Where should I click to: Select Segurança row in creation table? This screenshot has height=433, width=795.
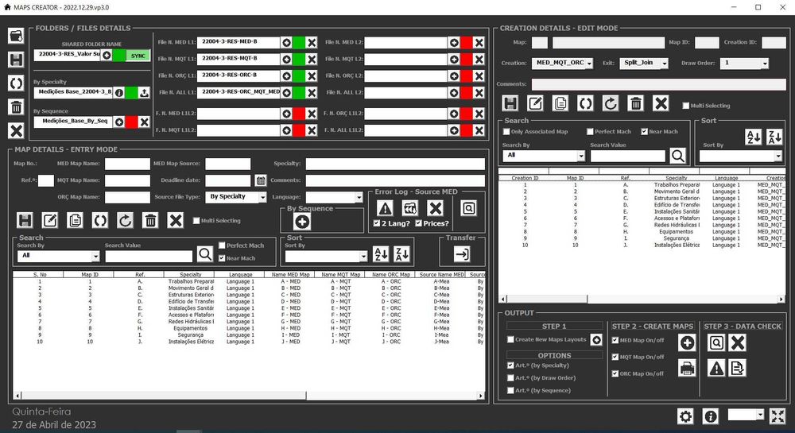pos(642,238)
